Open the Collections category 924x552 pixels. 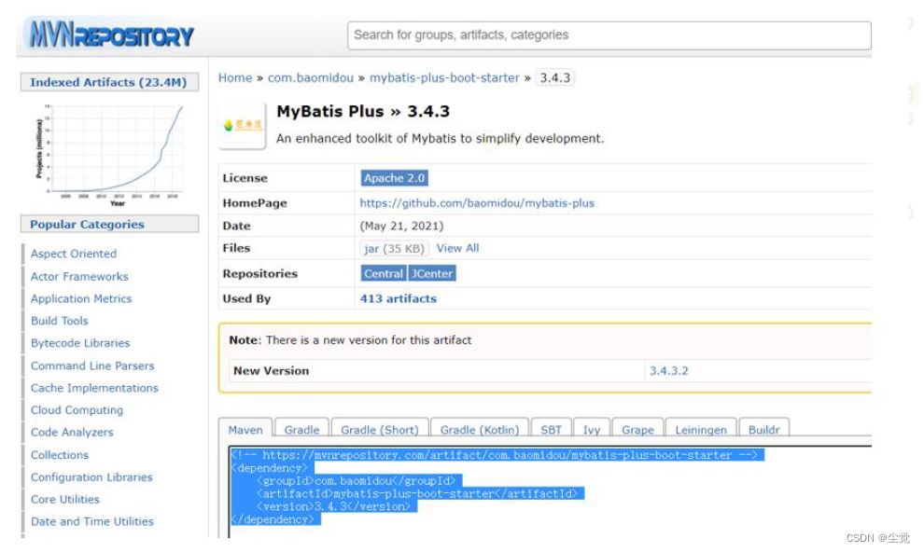[x=60, y=455]
